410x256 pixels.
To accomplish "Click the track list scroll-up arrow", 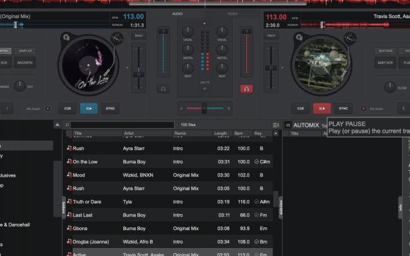I will [x=275, y=133].
